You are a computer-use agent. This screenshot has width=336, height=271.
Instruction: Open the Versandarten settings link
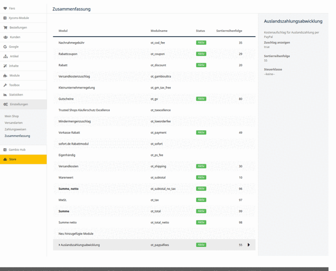click(x=14, y=123)
